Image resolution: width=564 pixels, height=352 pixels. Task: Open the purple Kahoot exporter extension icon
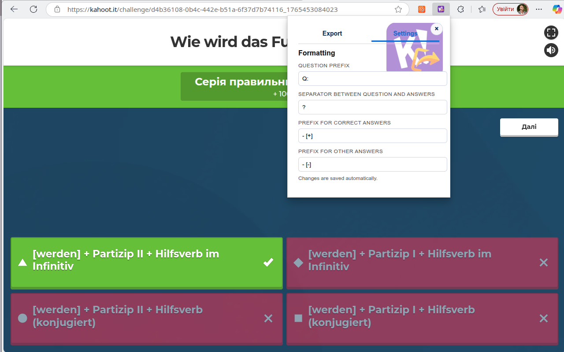(441, 9)
